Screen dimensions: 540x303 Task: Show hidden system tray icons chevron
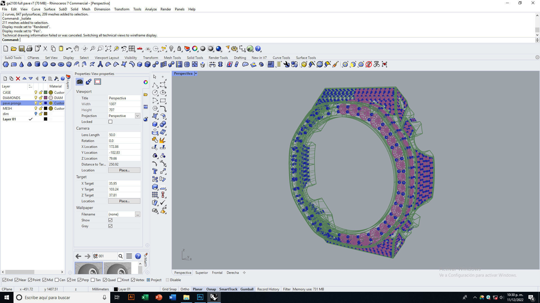coord(475,297)
